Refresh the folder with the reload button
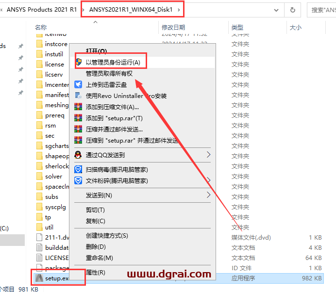The width and height of the screenshot is (336, 292). click(292, 10)
